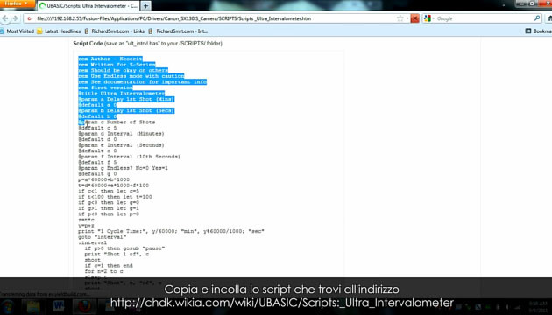Click inside the address bar URL field
This screenshot has height=315, width=552.
tap(211, 18)
